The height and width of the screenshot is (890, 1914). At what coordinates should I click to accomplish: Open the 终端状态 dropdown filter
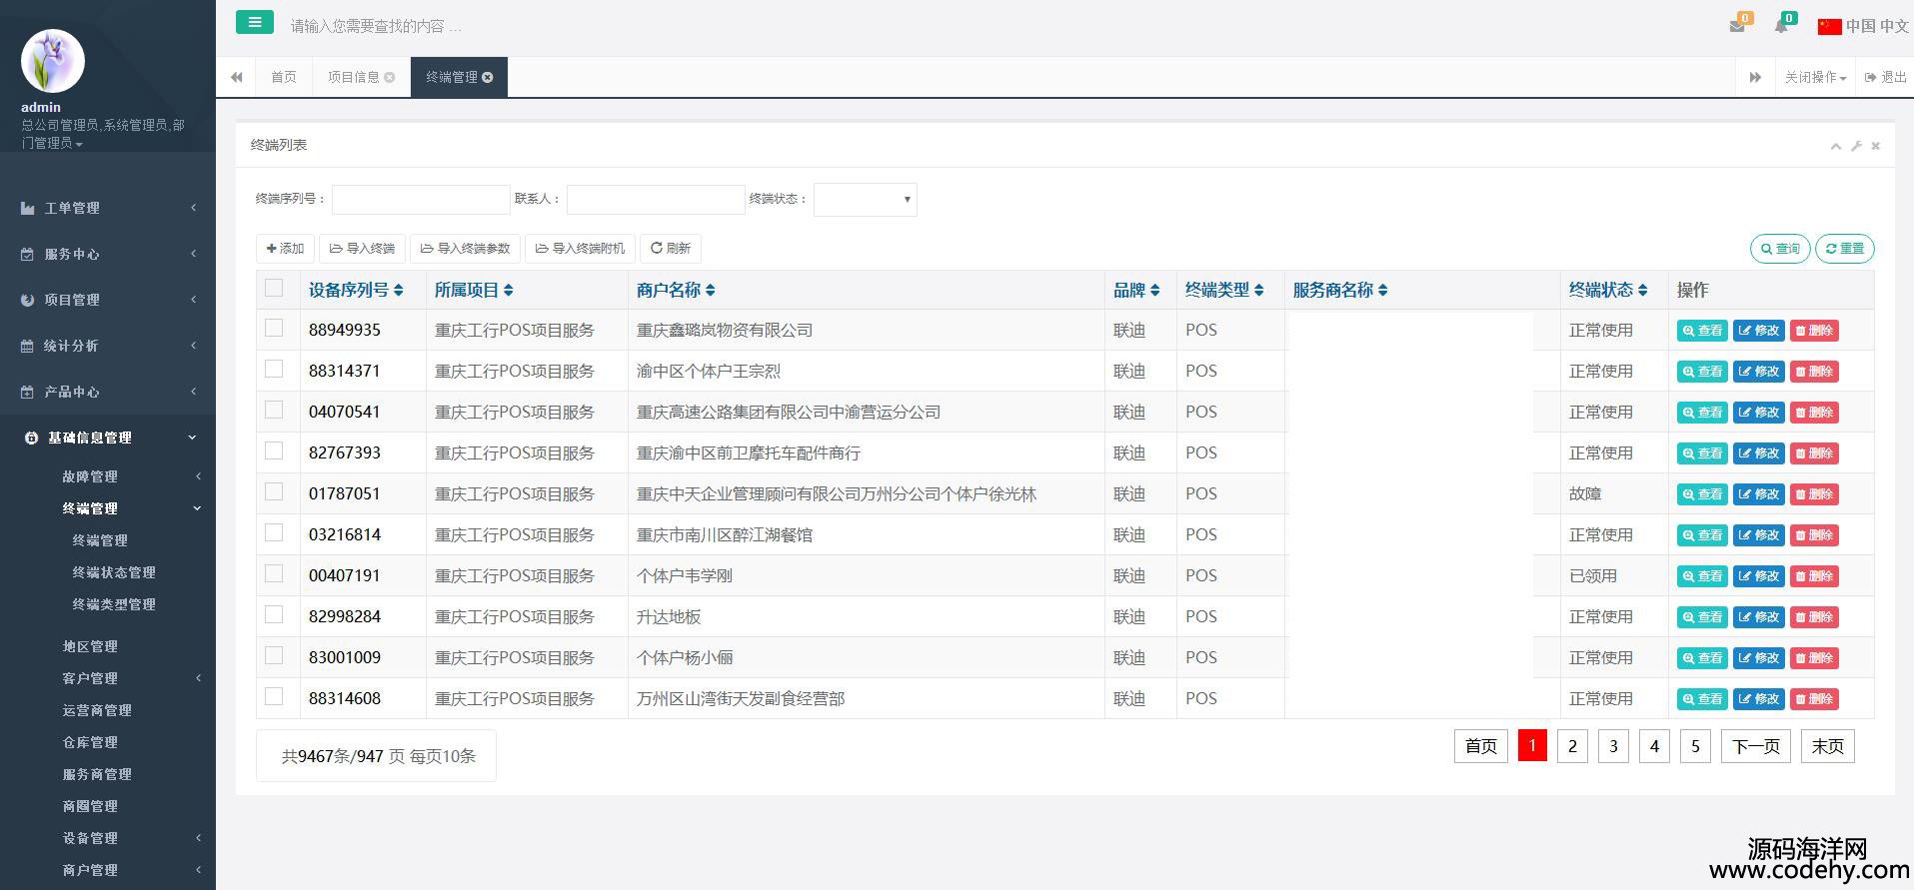(x=865, y=200)
